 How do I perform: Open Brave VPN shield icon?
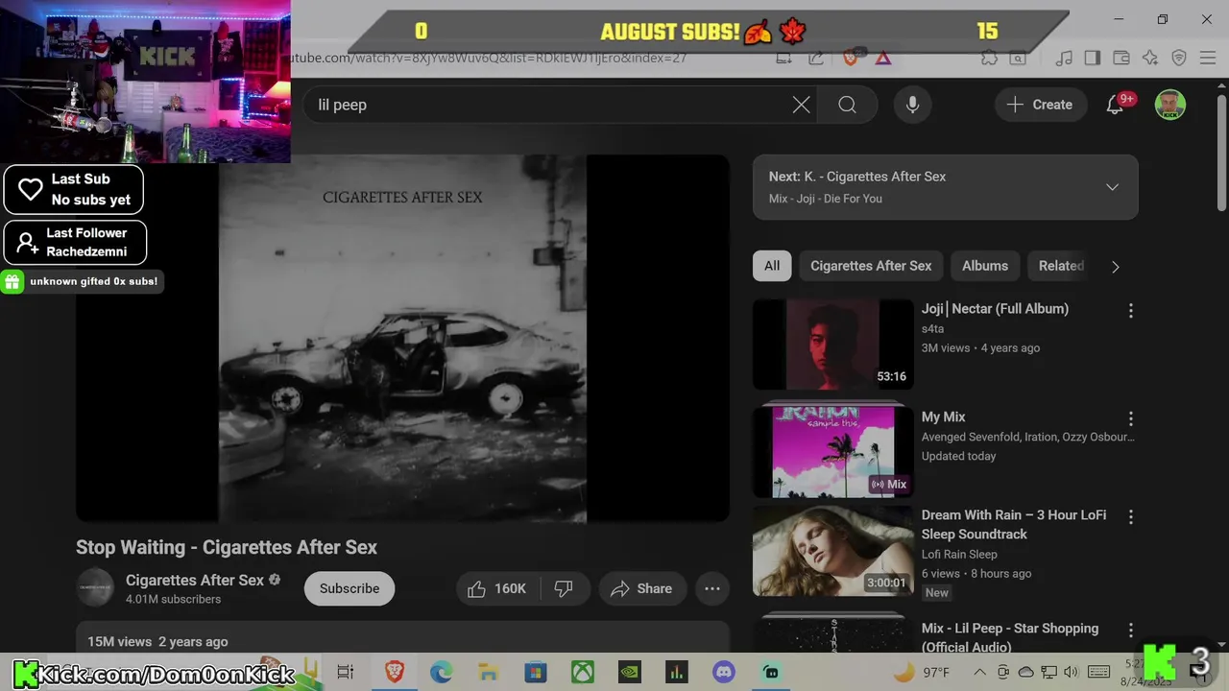(1179, 58)
